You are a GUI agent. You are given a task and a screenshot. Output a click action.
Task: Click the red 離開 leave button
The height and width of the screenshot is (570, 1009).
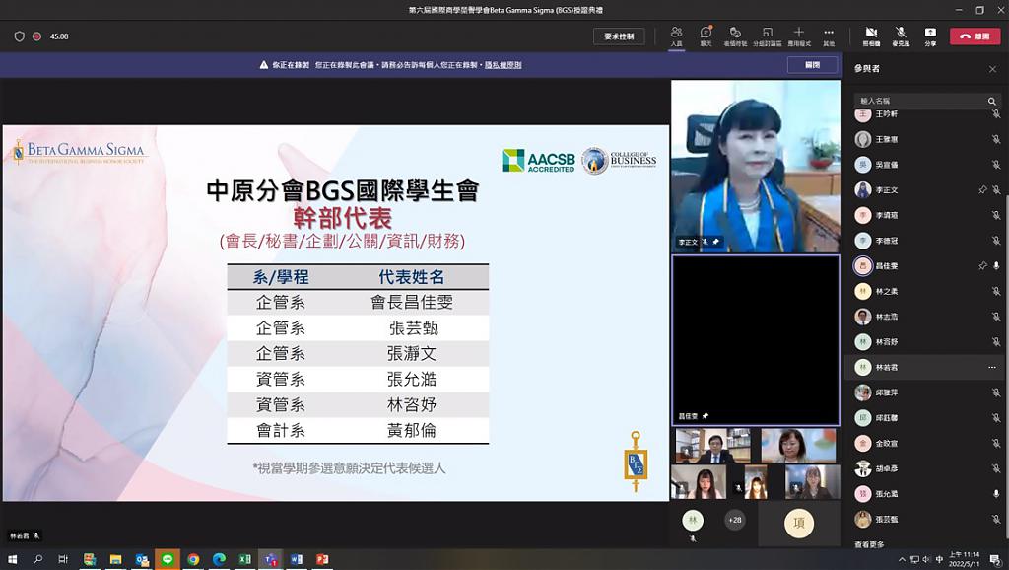pyautogui.click(x=975, y=36)
